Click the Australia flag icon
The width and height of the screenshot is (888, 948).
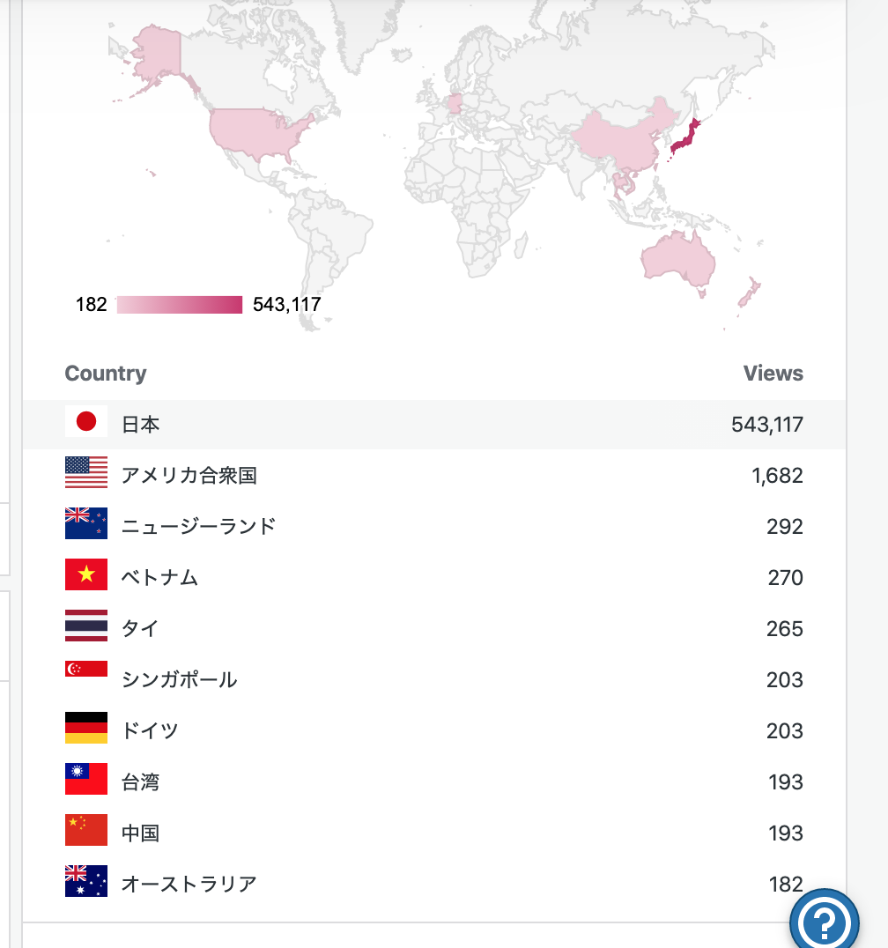pyautogui.click(x=85, y=881)
